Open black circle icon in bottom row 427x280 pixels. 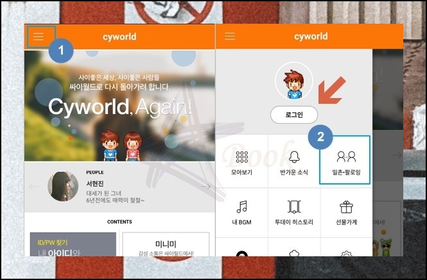click(x=242, y=254)
